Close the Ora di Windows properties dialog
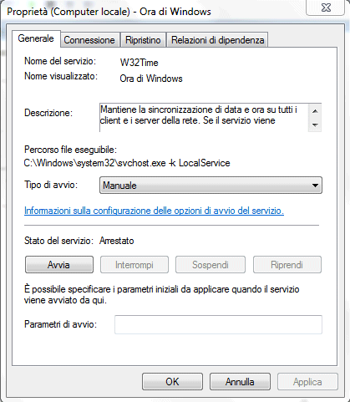 click(326, 8)
